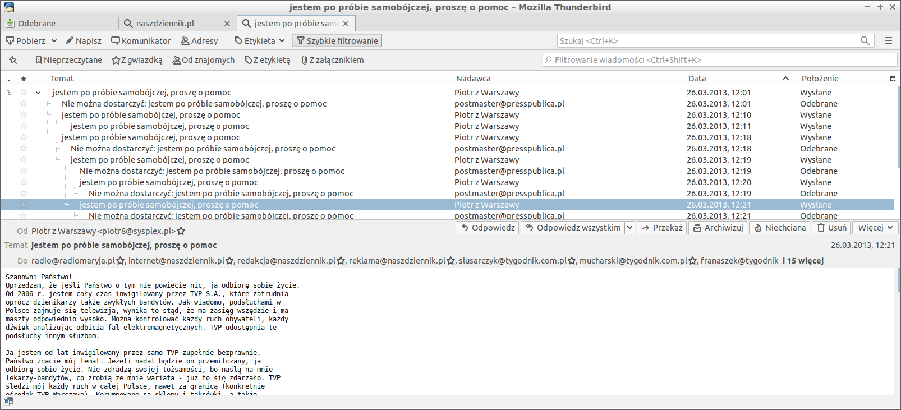The image size is (901, 410).
Task: Star the selected 12:21 message
Action: coord(24,205)
